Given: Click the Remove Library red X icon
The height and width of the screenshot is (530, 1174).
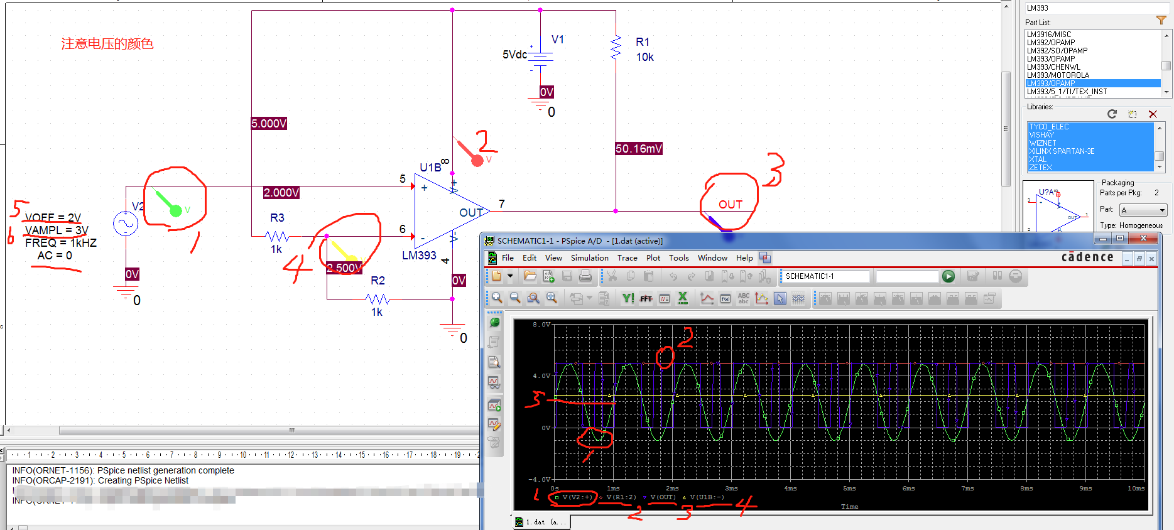Looking at the screenshot, I should [1153, 114].
